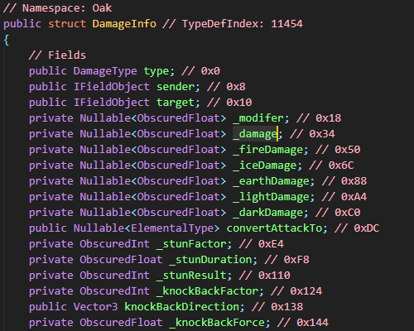Click the _stunResult field name
This screenshot has width=414, height=331.
click(191, 276)
